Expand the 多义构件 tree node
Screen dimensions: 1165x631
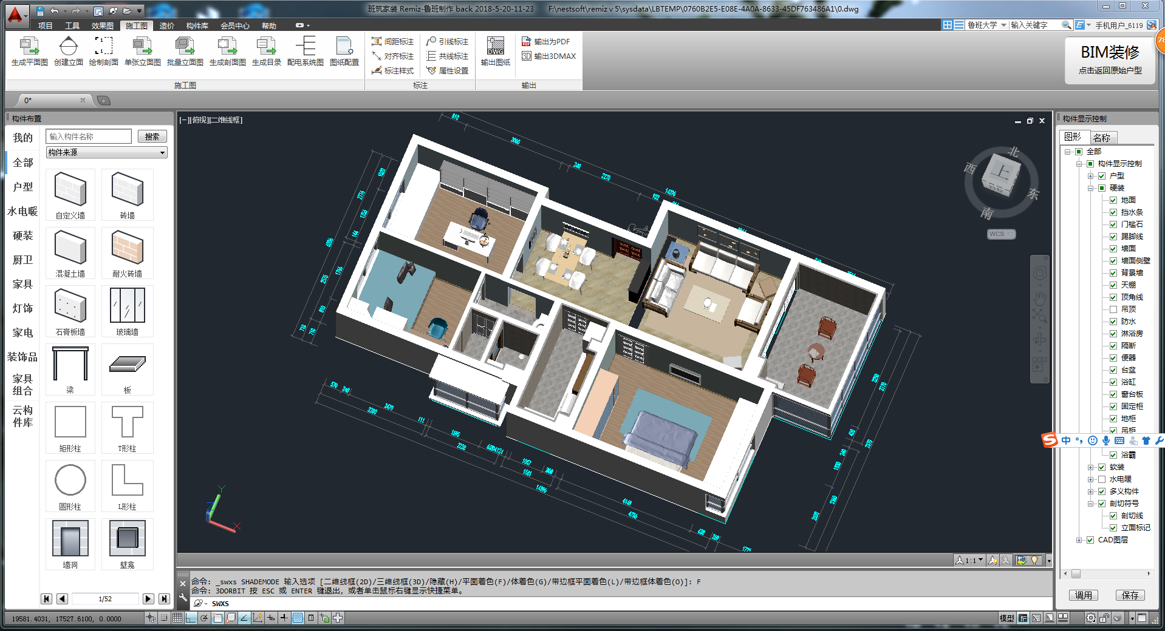pos(1091,491)
